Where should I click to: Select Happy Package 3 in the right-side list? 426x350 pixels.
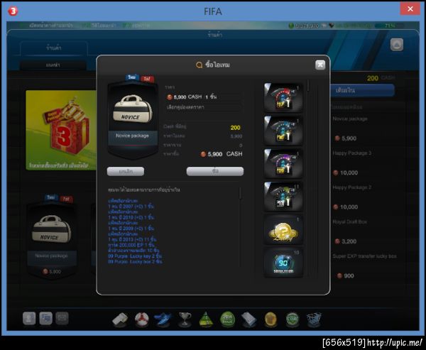[364, 163]
